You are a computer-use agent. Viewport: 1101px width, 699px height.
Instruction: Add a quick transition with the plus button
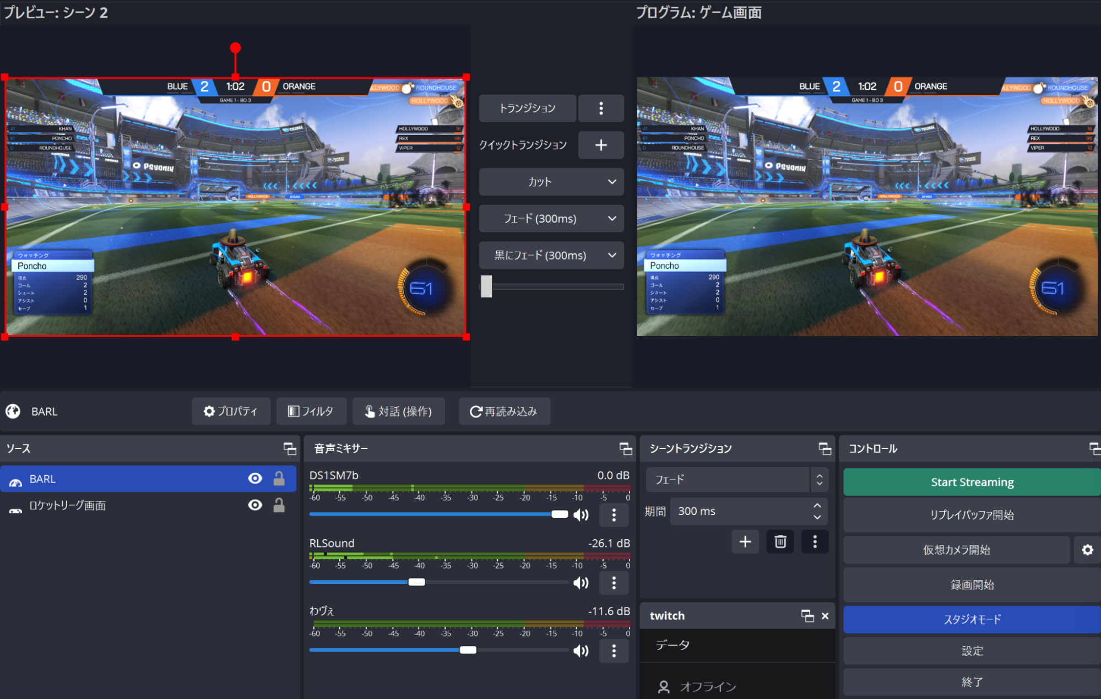point(600,145)
